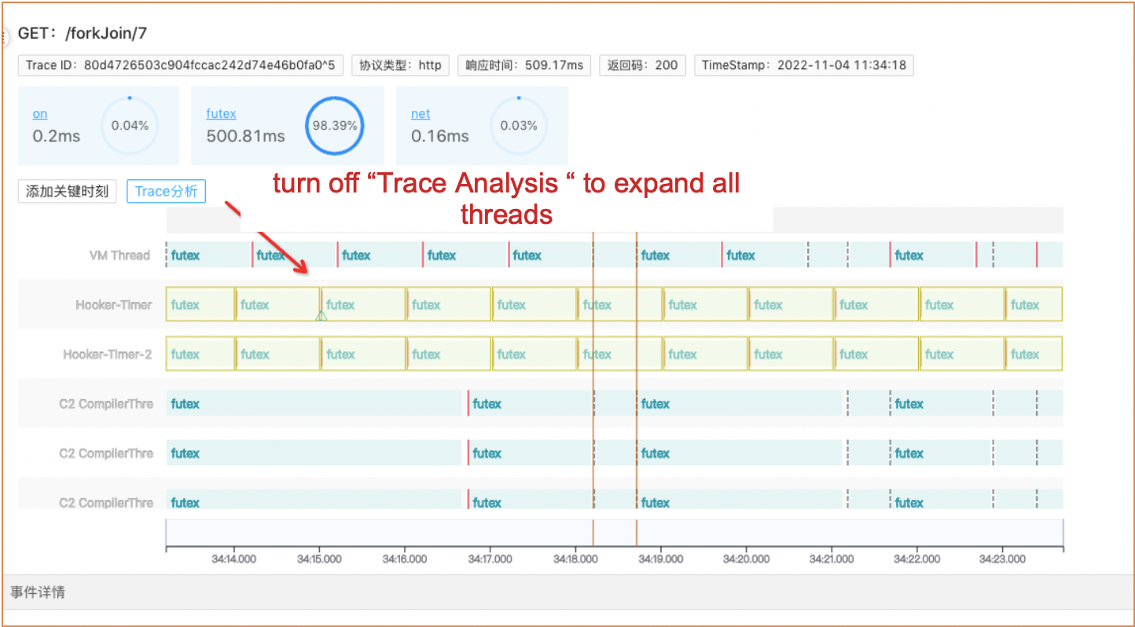Click the 0.03% net circular gauge
Viewport: 1135px width, 627px height.
click(519, 126)
